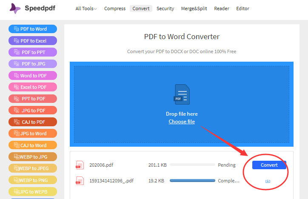Open the JPG to Word tool
308x199 pixels.
tap(33, 134)
